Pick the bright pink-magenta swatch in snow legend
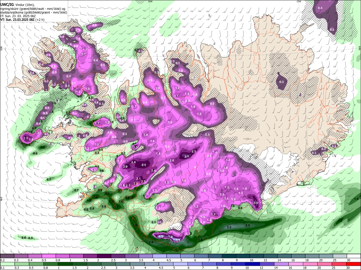This screenshot has width=361, height=270. point(49,256)
